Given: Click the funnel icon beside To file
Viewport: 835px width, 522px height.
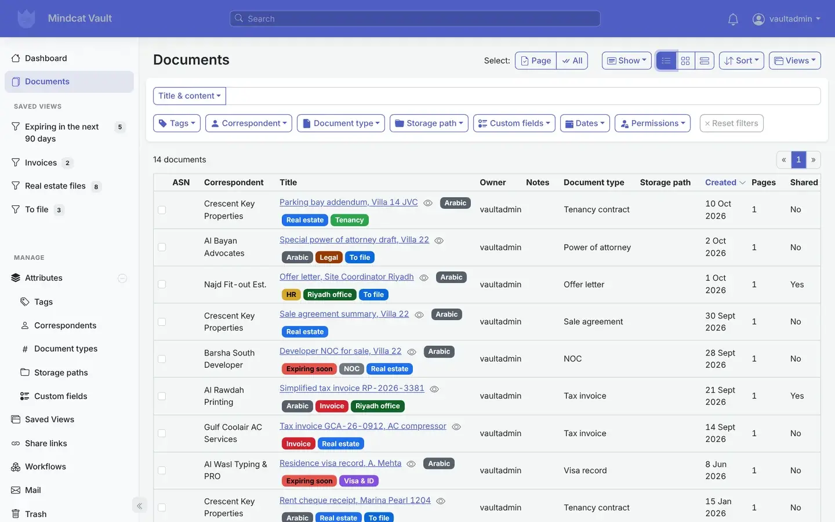Looking at the screenshot, I should pyautogui.click(x=16, y=209).
